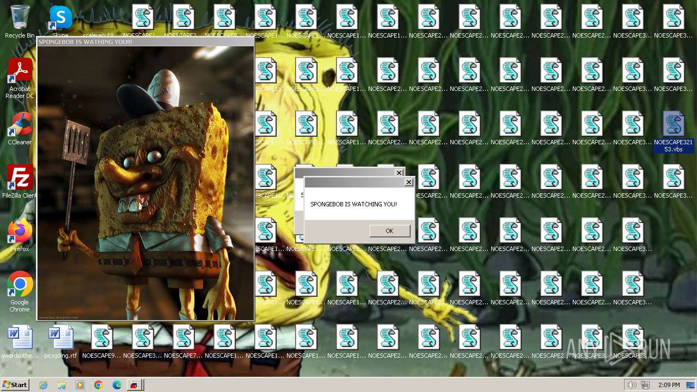
Task: Select the NOESCAPE9... script file icon
Action: [101, 342]
